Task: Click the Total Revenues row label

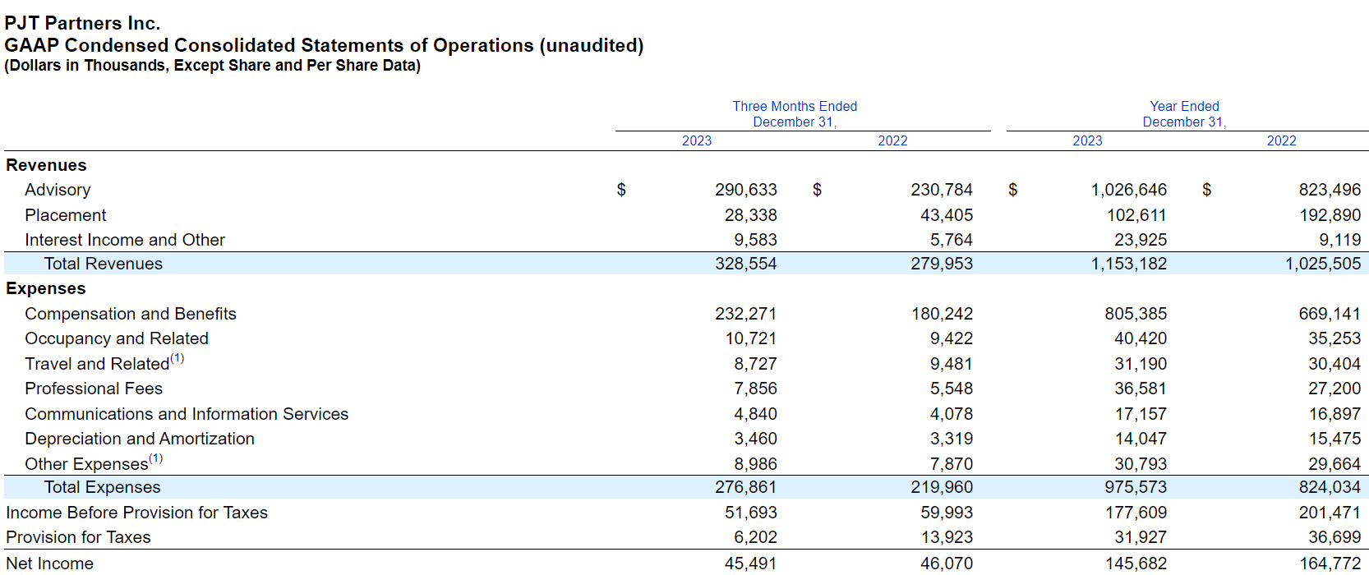Action: click(x=104, y=264)
